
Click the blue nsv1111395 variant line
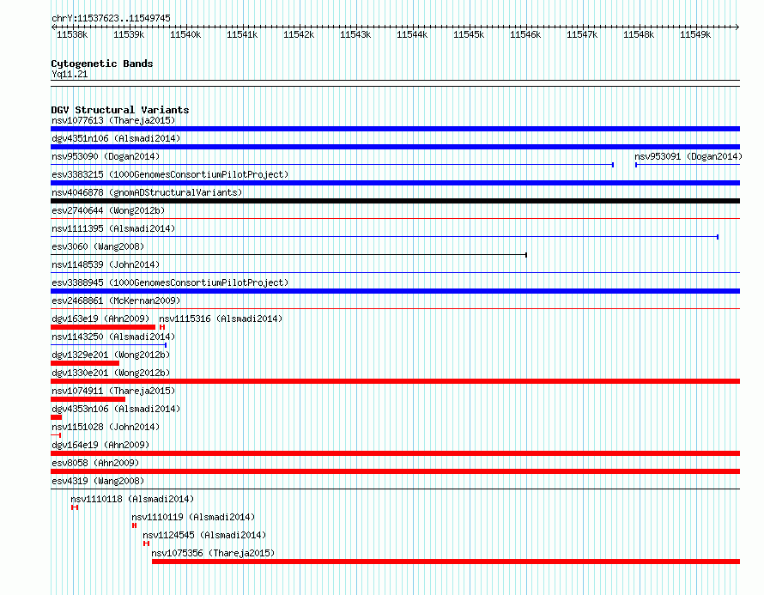tap(385, 237)
